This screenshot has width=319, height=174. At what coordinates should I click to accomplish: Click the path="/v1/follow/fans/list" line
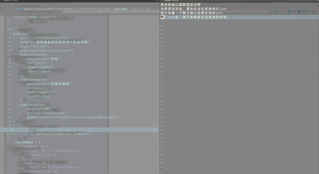[x=46, y=38]
